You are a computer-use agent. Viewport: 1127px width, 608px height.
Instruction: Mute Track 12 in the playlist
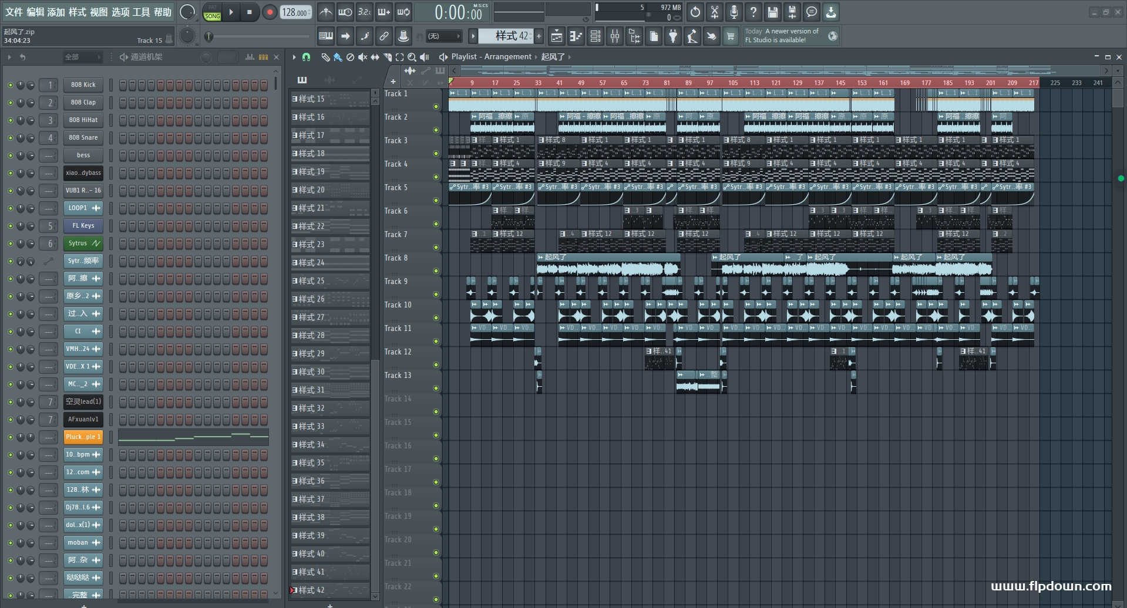pyautogui.click(x=436, y=364)
